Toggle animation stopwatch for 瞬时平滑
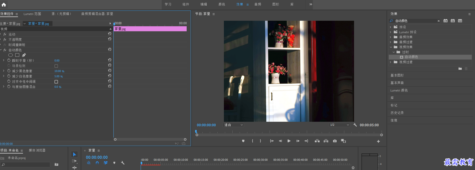The width and height of the screenshot is (475, 170). (x=9, y=60)
